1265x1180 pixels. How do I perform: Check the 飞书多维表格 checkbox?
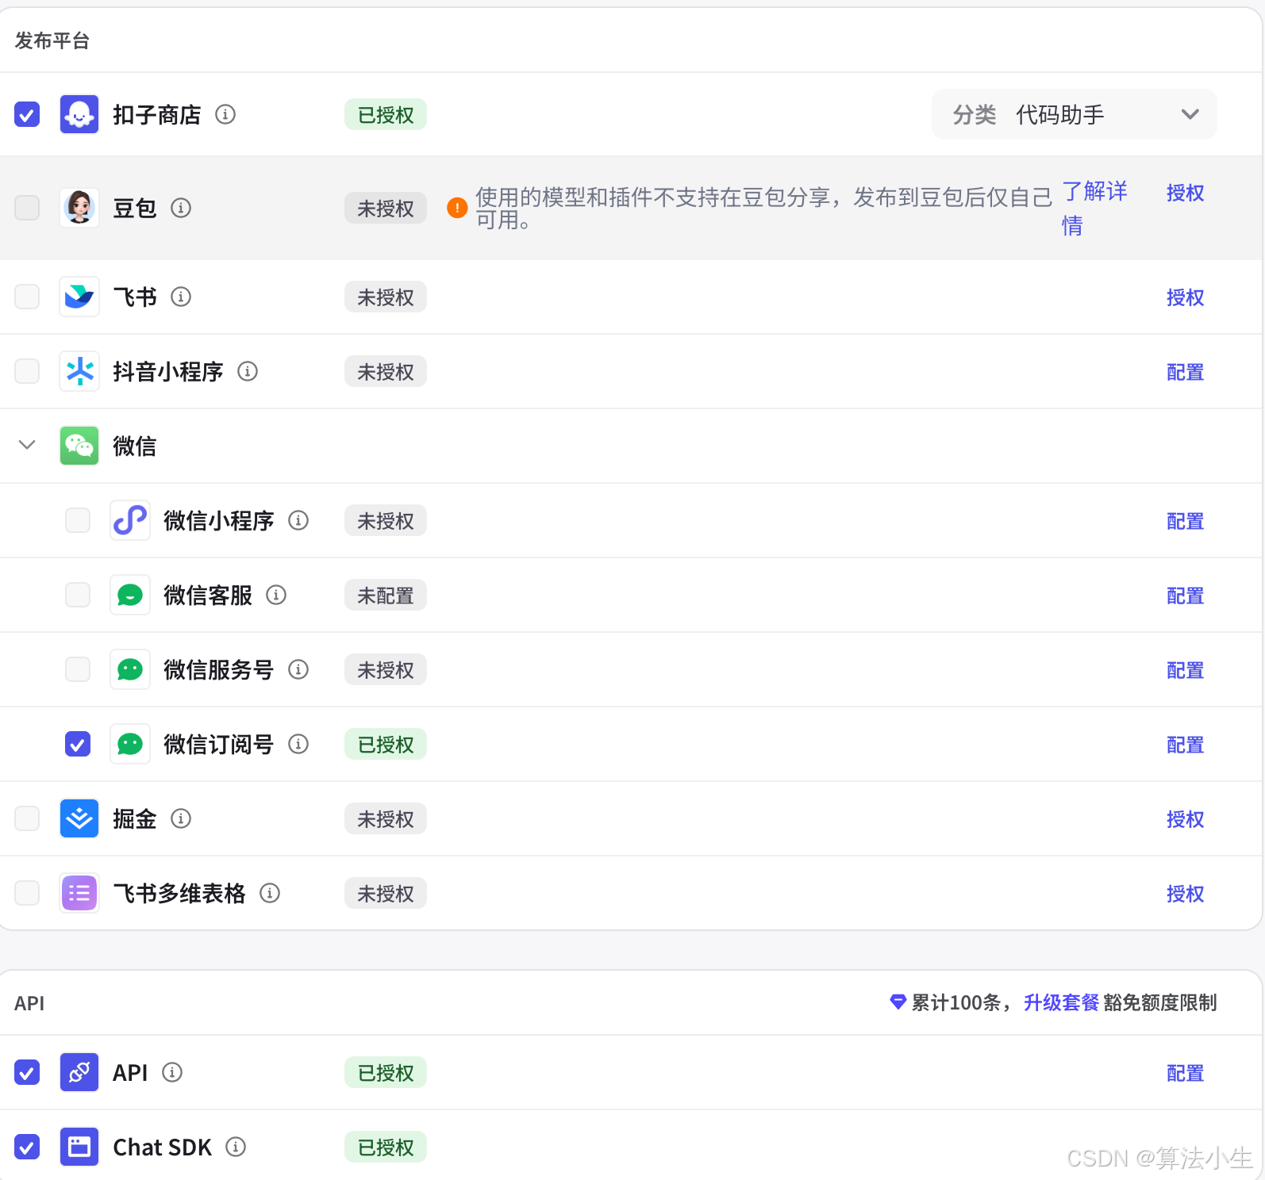pyautogui.click(x=27, y=893)
